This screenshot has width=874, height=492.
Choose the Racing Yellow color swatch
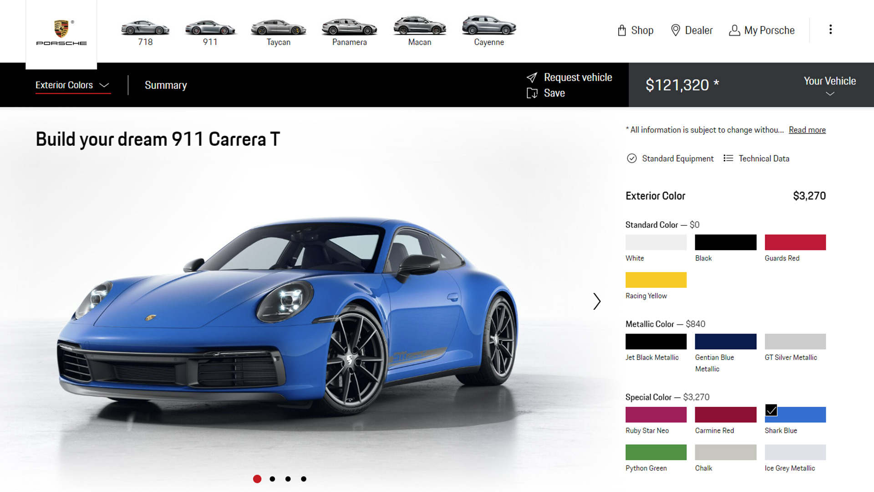tap(655, 280)
